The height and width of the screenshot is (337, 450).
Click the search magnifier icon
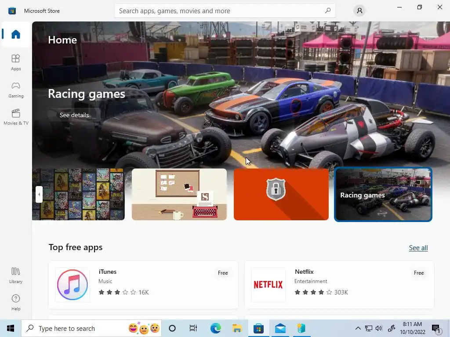[x=328, y=11]
